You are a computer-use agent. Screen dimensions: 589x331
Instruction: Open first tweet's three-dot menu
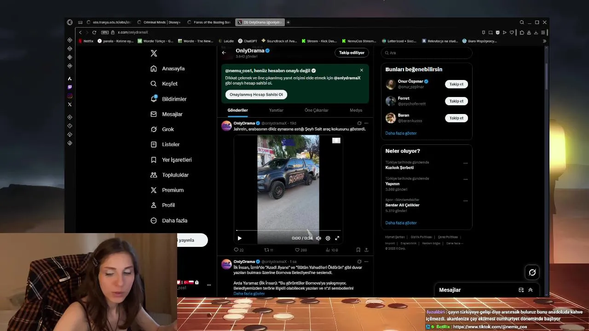(x=366, y=123)
